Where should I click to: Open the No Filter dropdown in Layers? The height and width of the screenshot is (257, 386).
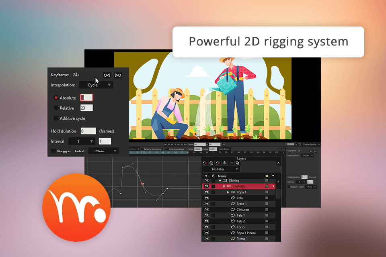tap(221, 169)
